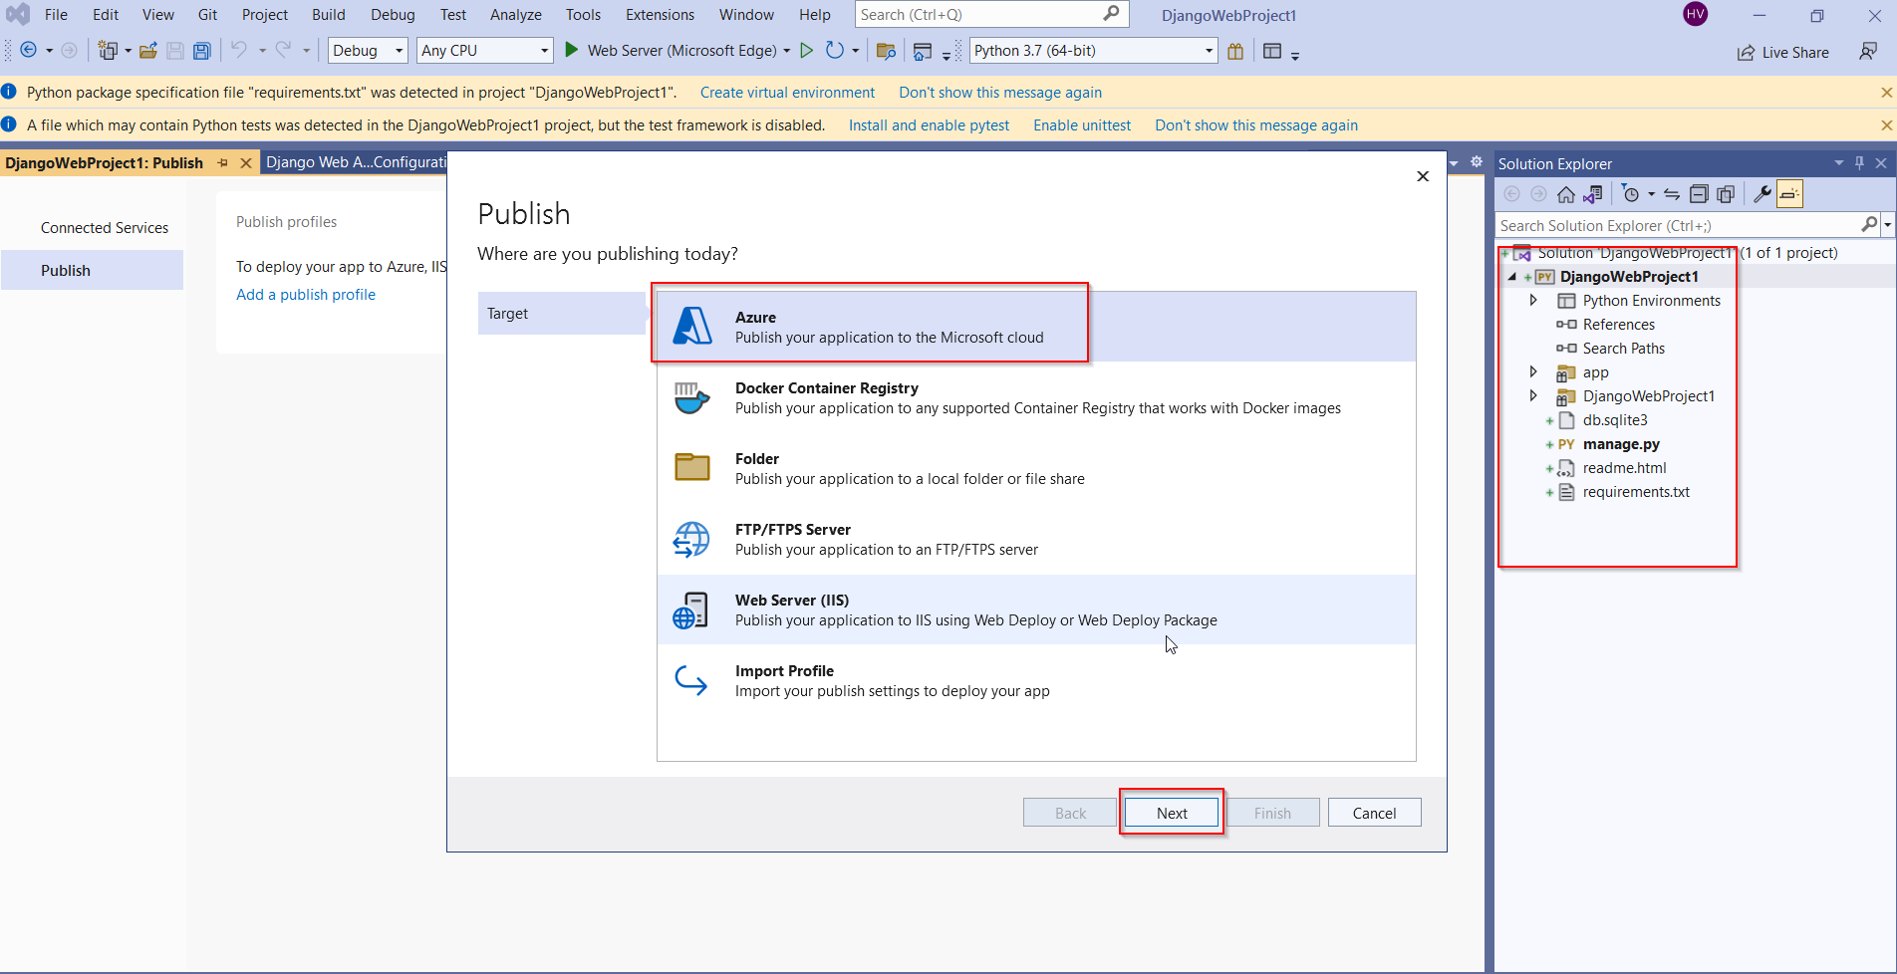Open the Web Server (Microsoft Edge) dropdown arrow

coord(787,51)
